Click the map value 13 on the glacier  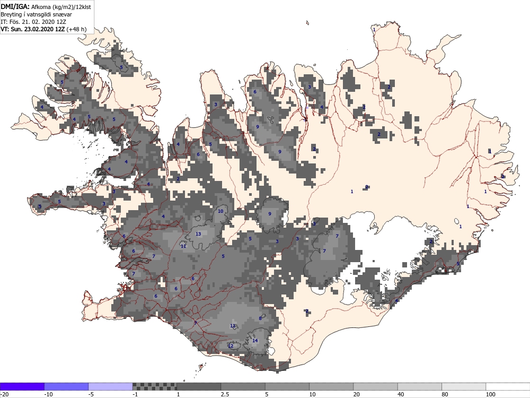pyautogui.click(x=198, y=234)
